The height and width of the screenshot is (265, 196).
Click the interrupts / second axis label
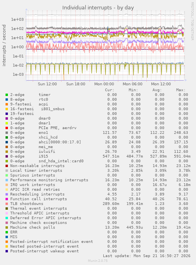pyautogui.click(x=4, y=45)
